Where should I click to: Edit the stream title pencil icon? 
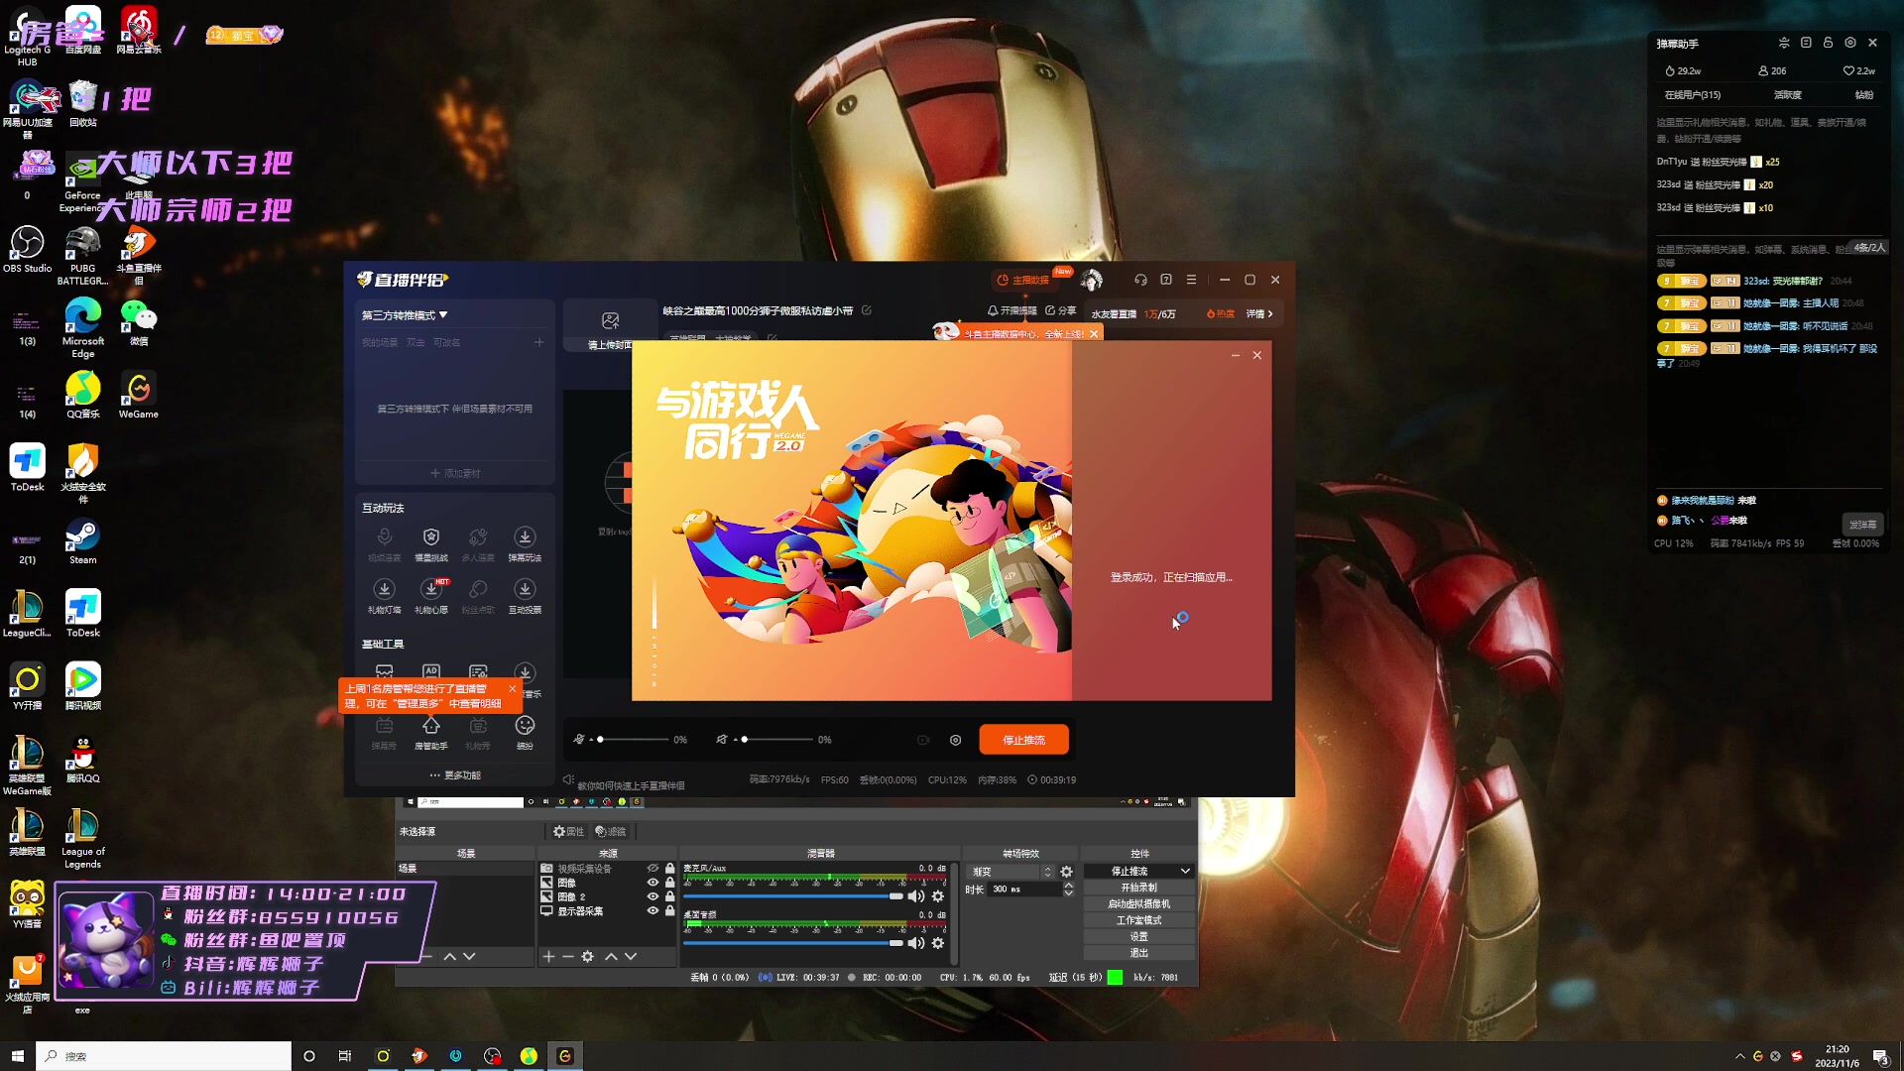866,310
